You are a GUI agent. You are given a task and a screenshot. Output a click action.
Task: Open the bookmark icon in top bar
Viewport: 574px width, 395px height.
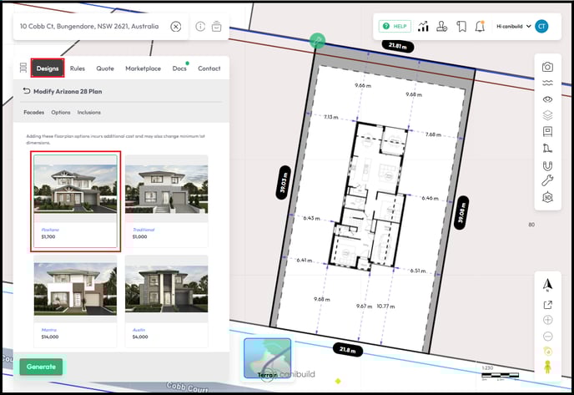[461, 27]
